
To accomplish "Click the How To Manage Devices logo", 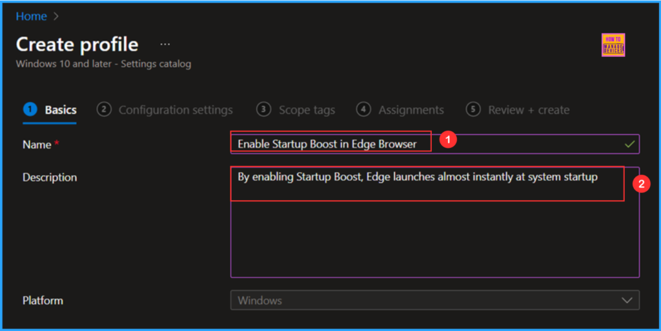I will click(613, 45).
